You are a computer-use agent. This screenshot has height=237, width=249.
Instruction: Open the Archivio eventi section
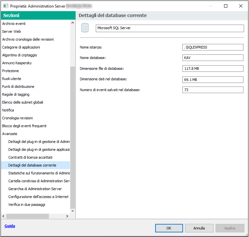(x=14, y=24)
